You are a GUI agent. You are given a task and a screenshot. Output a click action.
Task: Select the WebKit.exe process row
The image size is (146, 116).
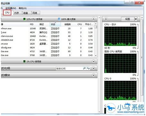48,40
